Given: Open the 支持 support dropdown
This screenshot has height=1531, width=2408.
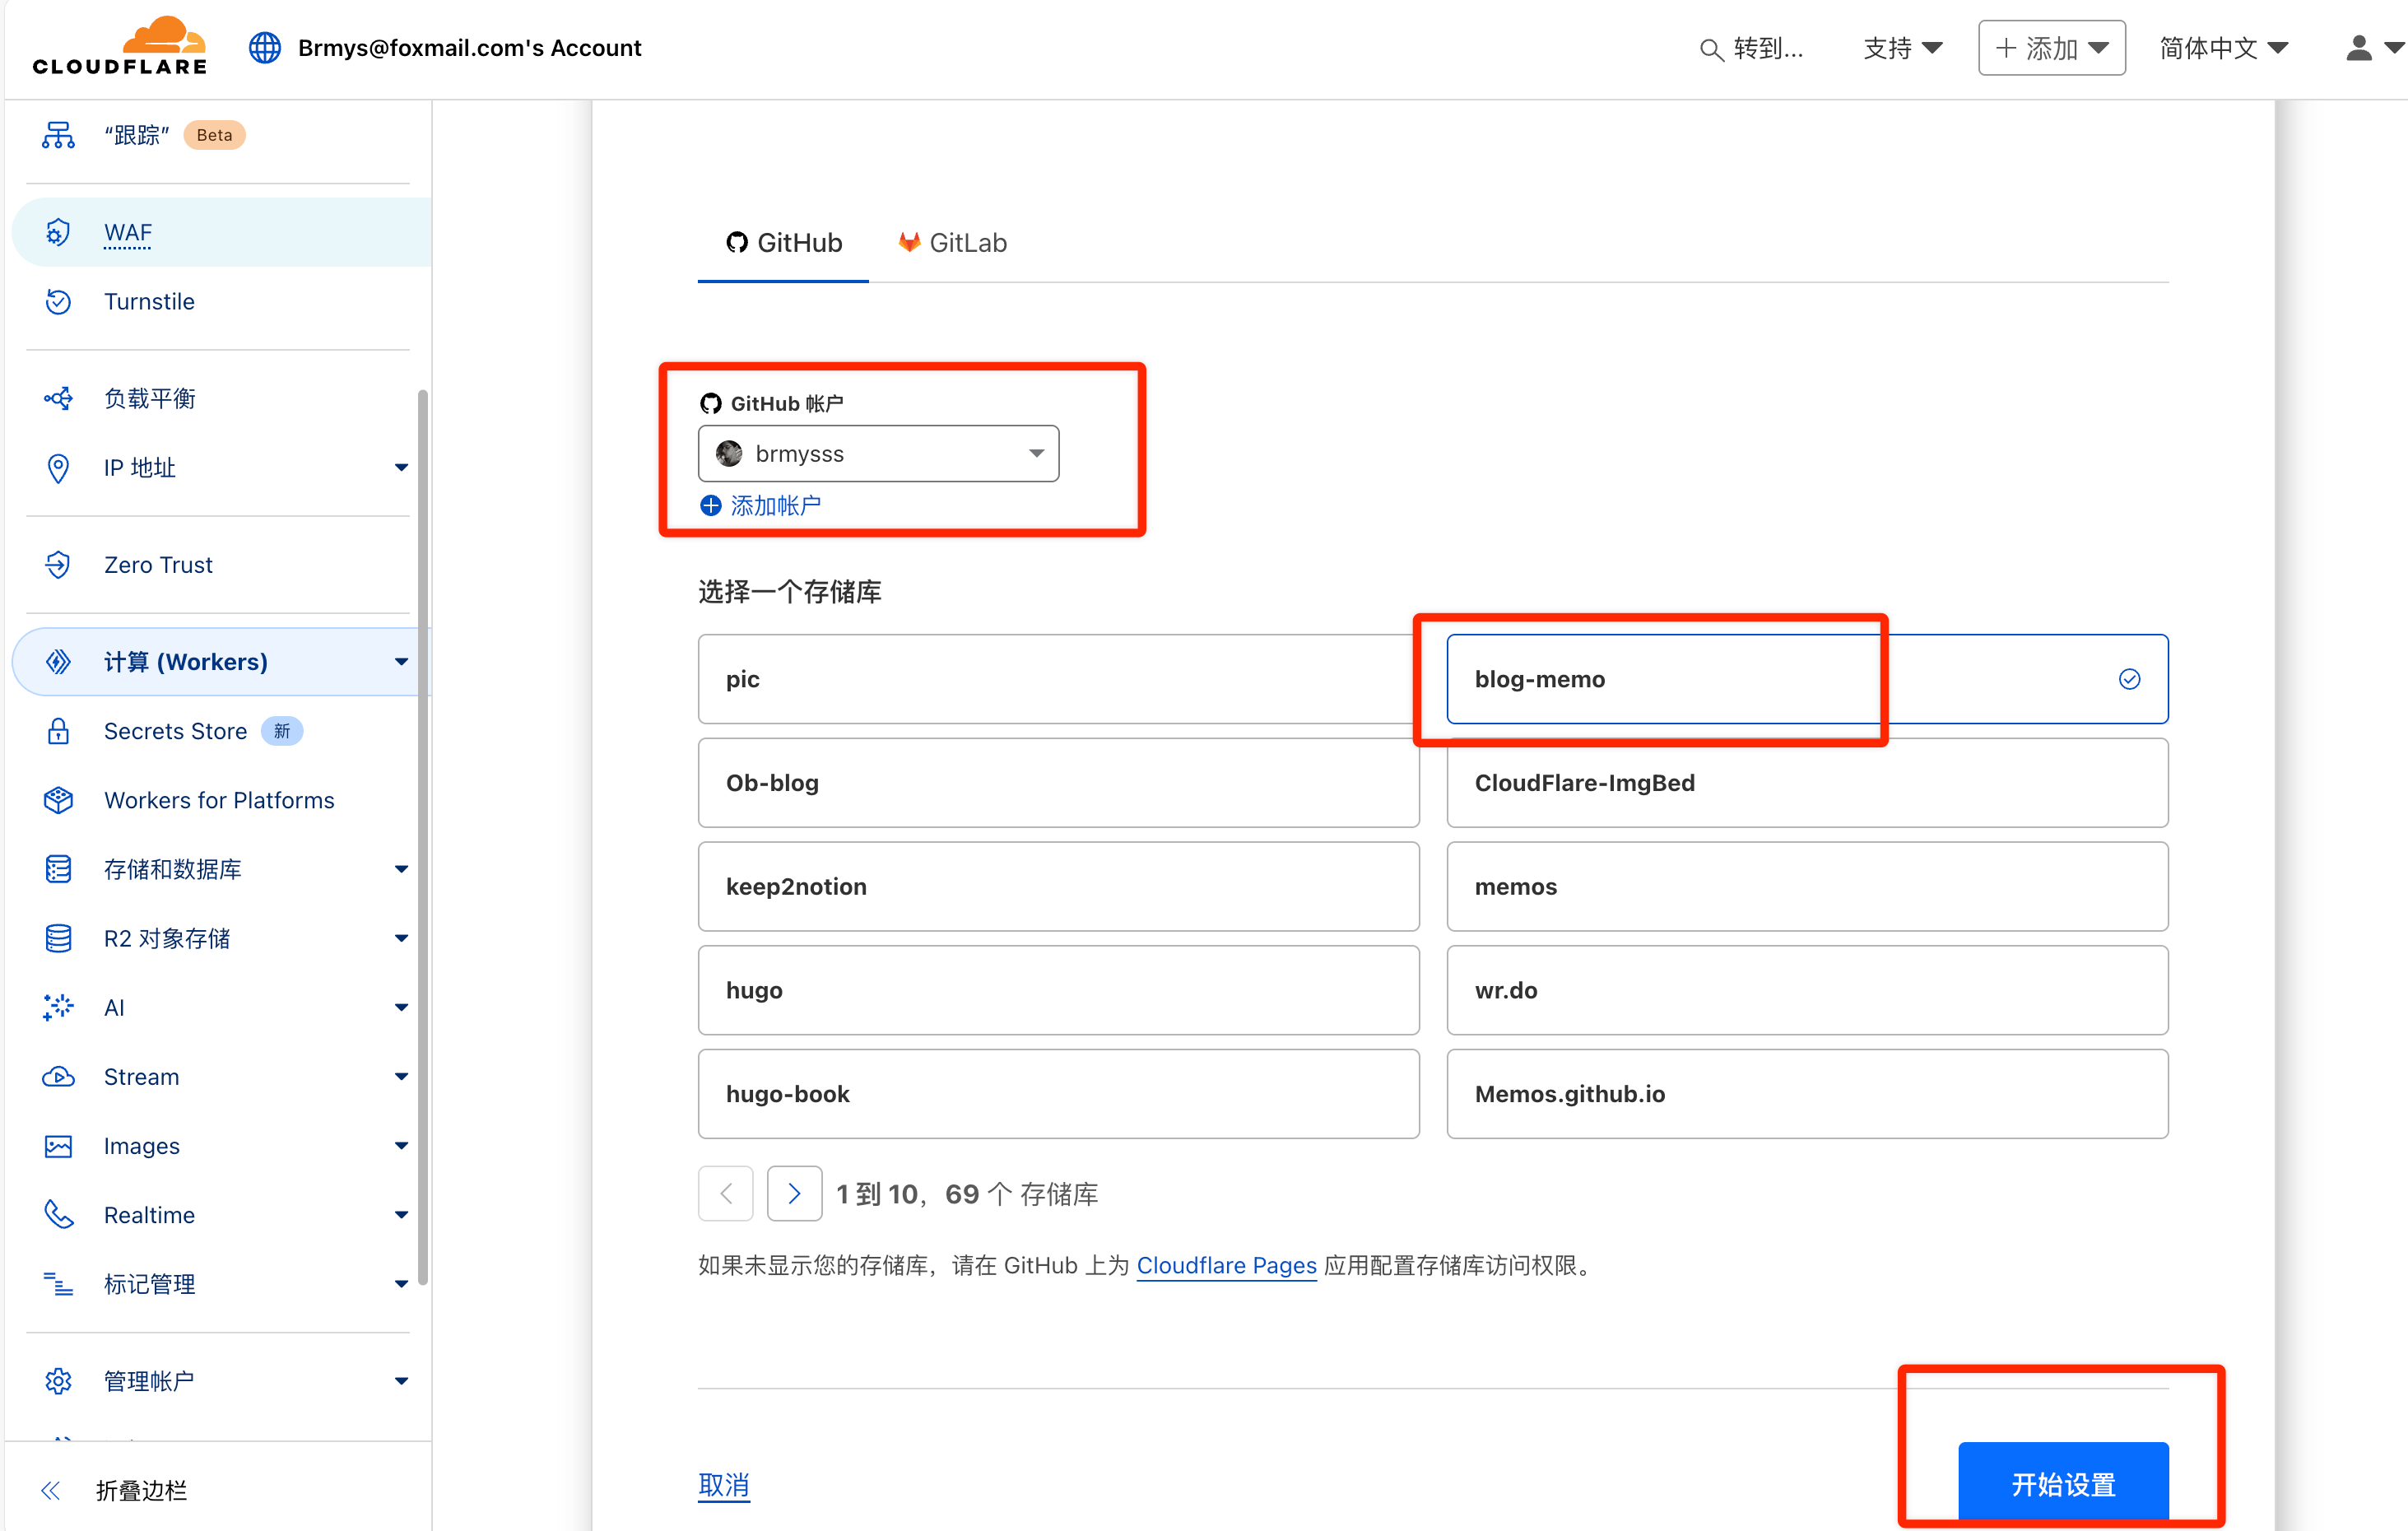Looking at the screenshot, I should point(1902,48).
